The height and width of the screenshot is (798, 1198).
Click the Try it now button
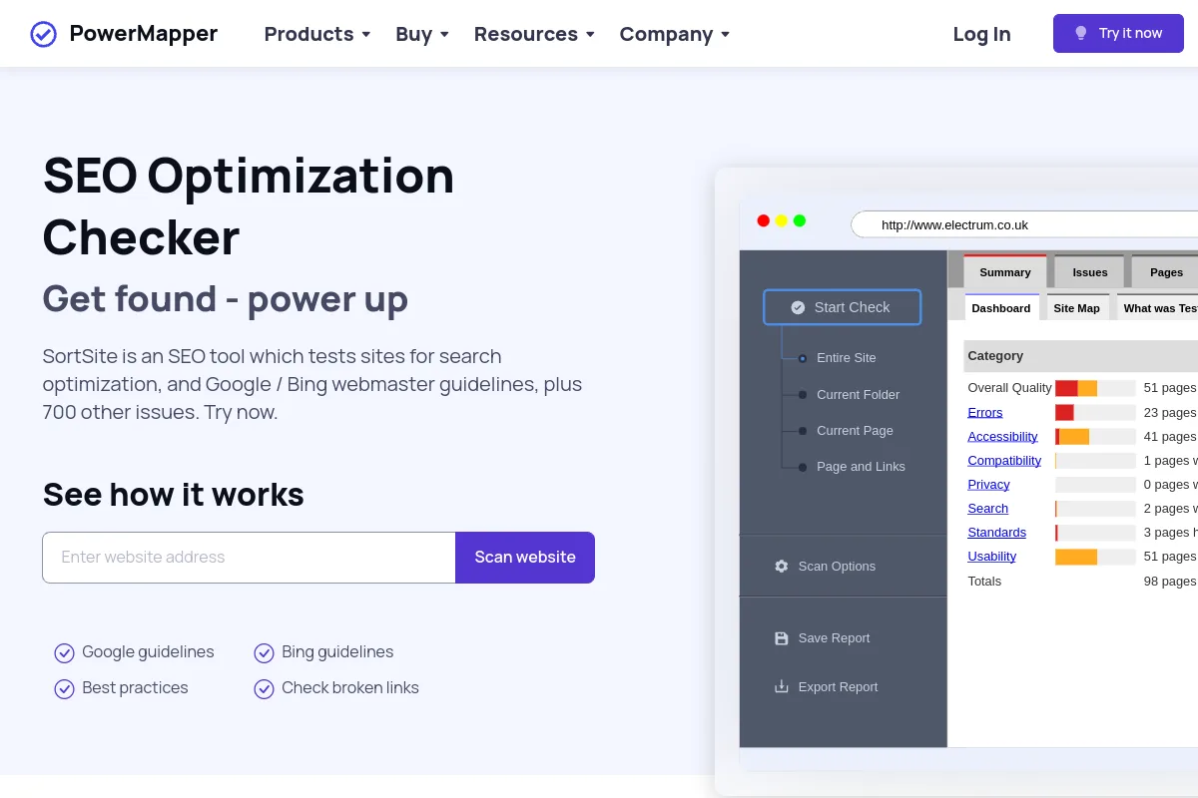[x=1118, y=34]
